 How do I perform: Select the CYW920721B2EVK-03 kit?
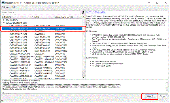click(20, 62)
